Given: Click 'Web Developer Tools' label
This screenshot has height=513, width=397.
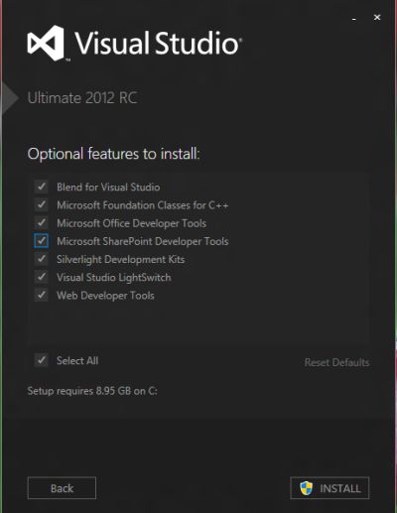Looking at the screenshot, I should coord(105,296).
